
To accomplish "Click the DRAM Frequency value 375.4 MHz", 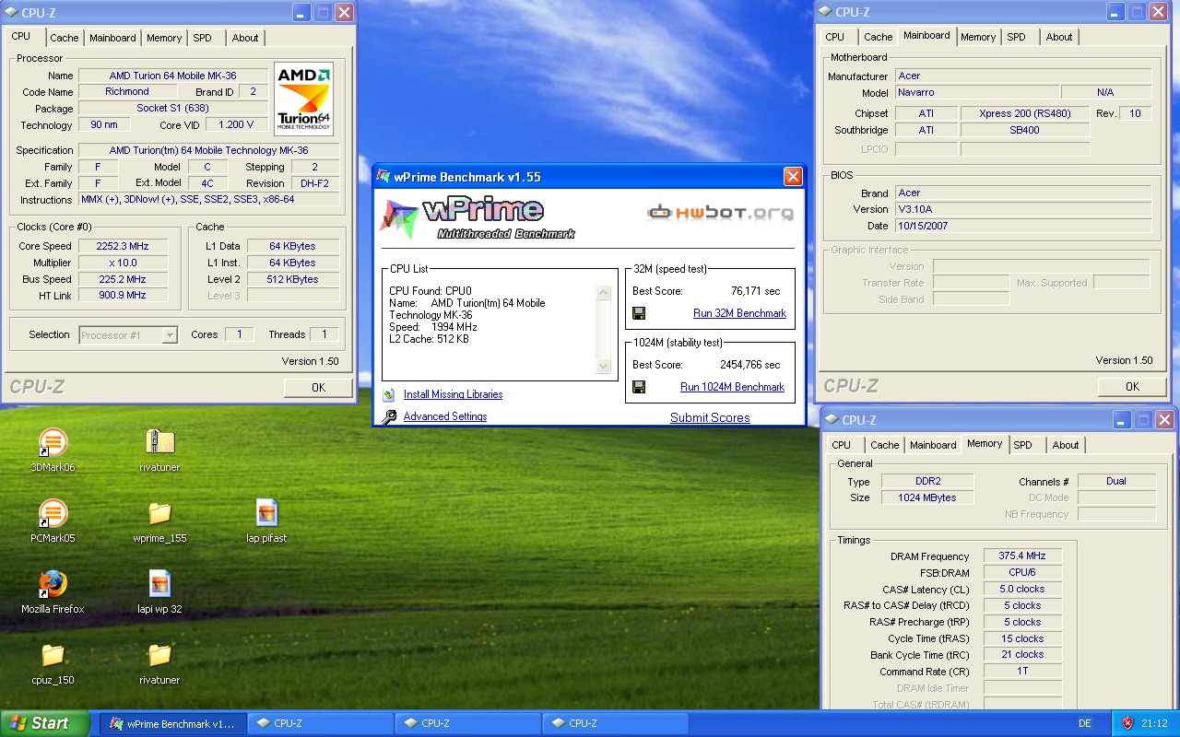I will pos(1022,556).
